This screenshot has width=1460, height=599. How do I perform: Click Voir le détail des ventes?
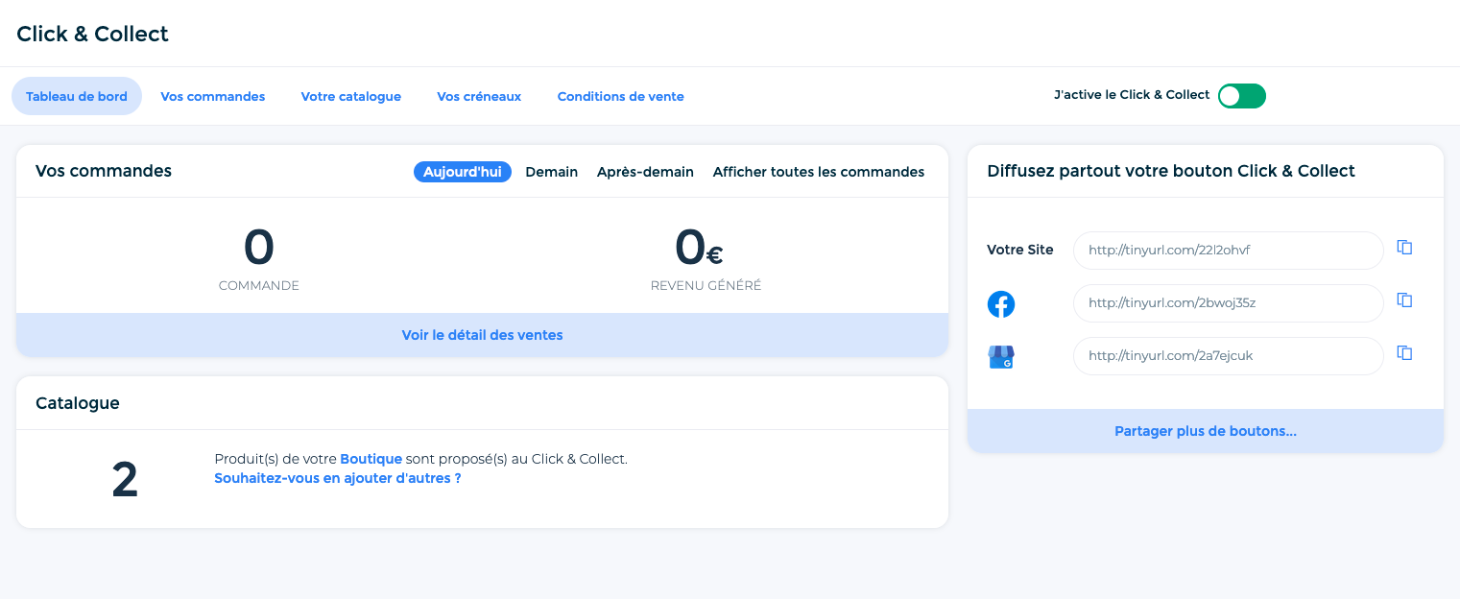coord(482,335)
